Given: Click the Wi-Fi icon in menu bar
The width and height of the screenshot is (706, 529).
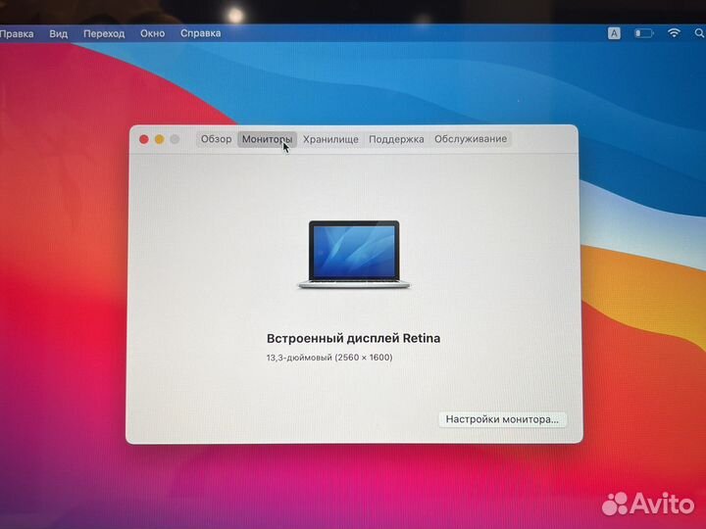Looking at the screenshot, I should (674, 32).
